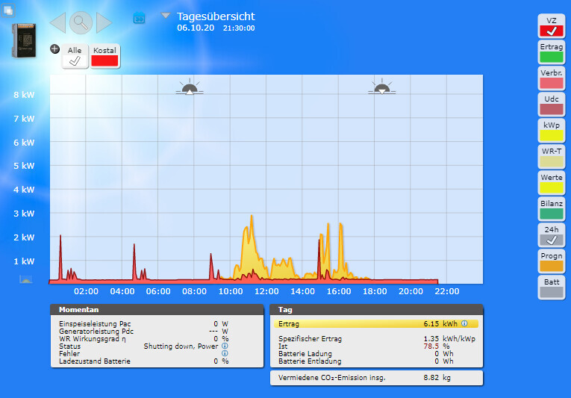Toggle the kWp scaling button
Viewport: 571px width, 398px height.
(552, 131)
